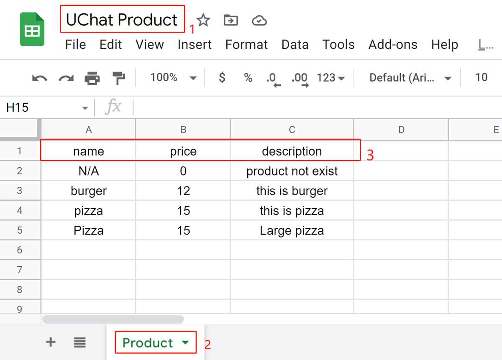Open the File menu

click(x=76, y=45)
